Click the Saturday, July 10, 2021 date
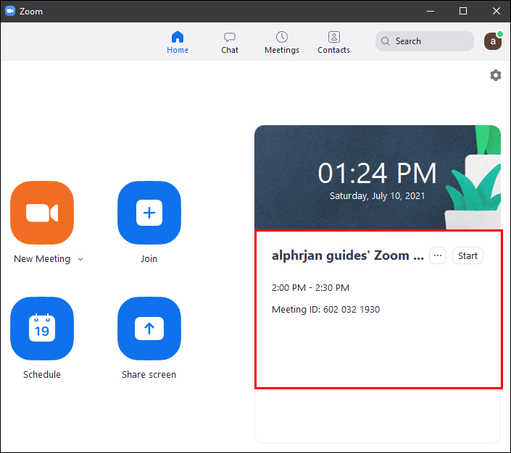 (378, 196)
